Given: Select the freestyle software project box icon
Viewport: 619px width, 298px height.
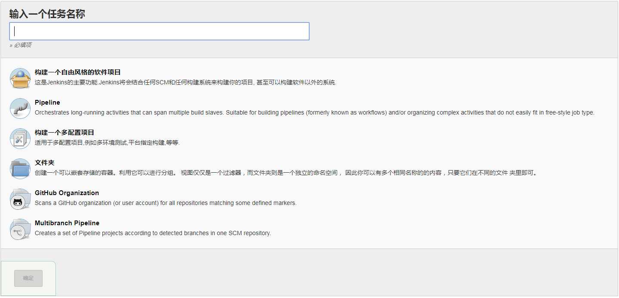Looking at the screenshot, I should tap(20, 78).
